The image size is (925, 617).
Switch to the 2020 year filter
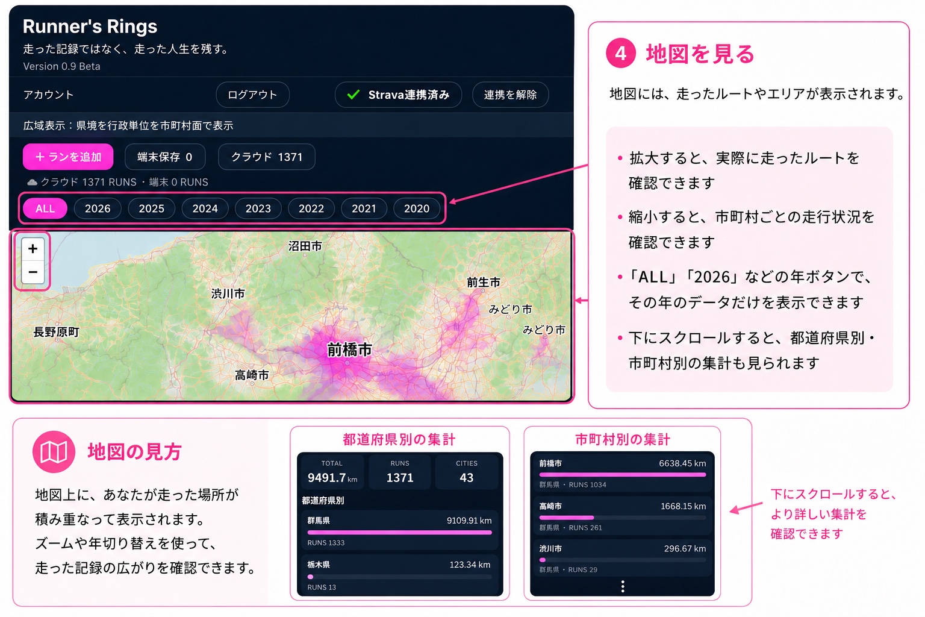point(417,208)
